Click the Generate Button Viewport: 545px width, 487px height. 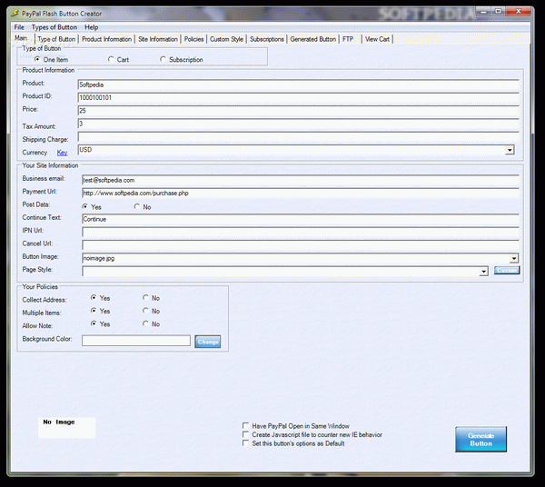pos(481,440)
